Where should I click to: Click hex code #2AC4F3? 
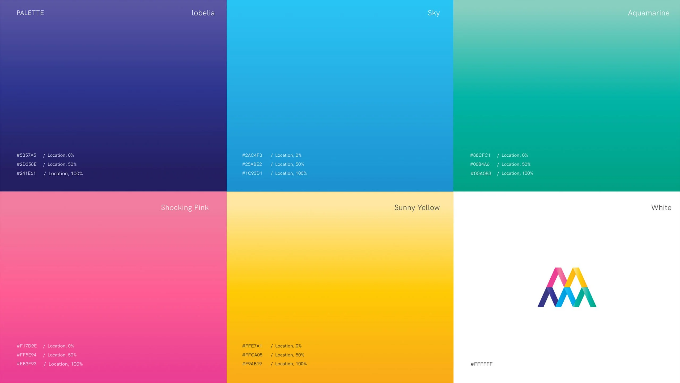[252, 155]
